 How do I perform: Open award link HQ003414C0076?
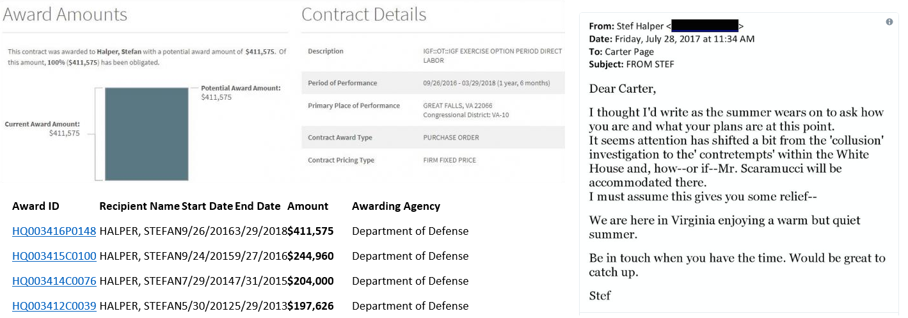point(54,281)
